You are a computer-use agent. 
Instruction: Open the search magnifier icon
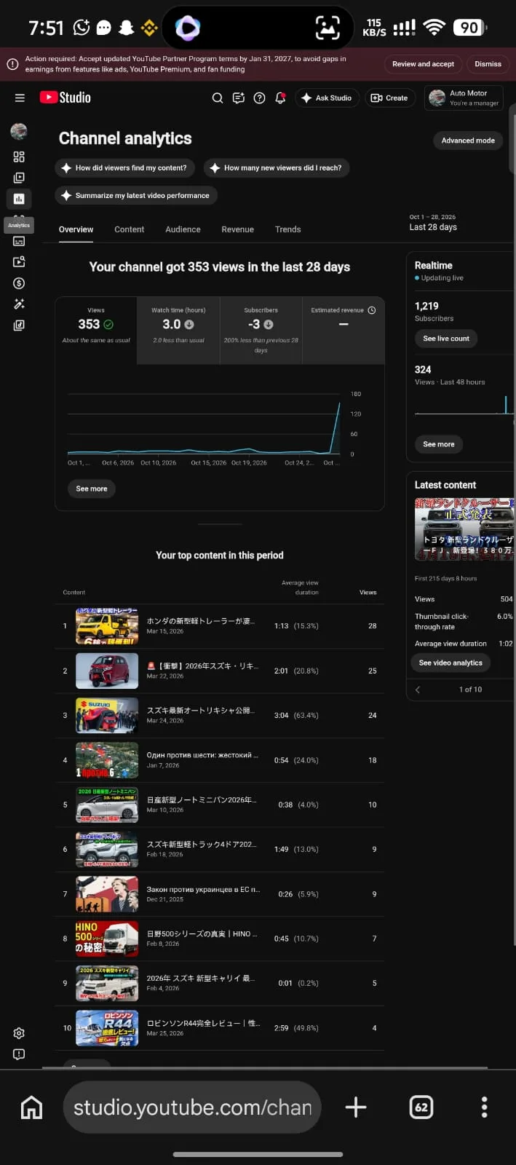(x=218, y=98)
